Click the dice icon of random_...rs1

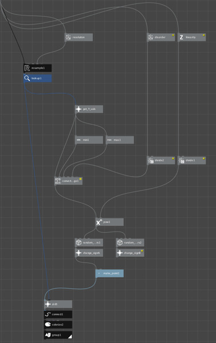tap(78, 242)
